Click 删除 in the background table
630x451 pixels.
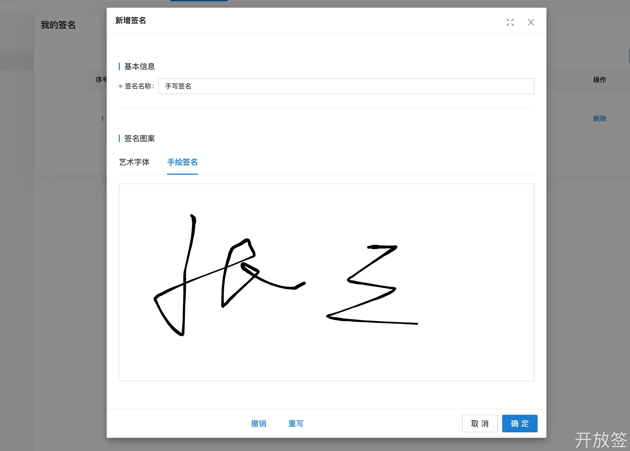(599, 118)
